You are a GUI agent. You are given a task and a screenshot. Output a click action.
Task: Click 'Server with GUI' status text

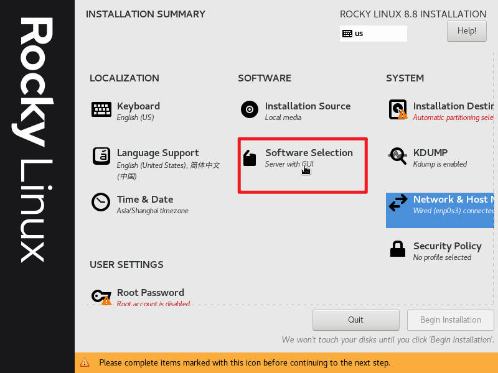(289, 164)
